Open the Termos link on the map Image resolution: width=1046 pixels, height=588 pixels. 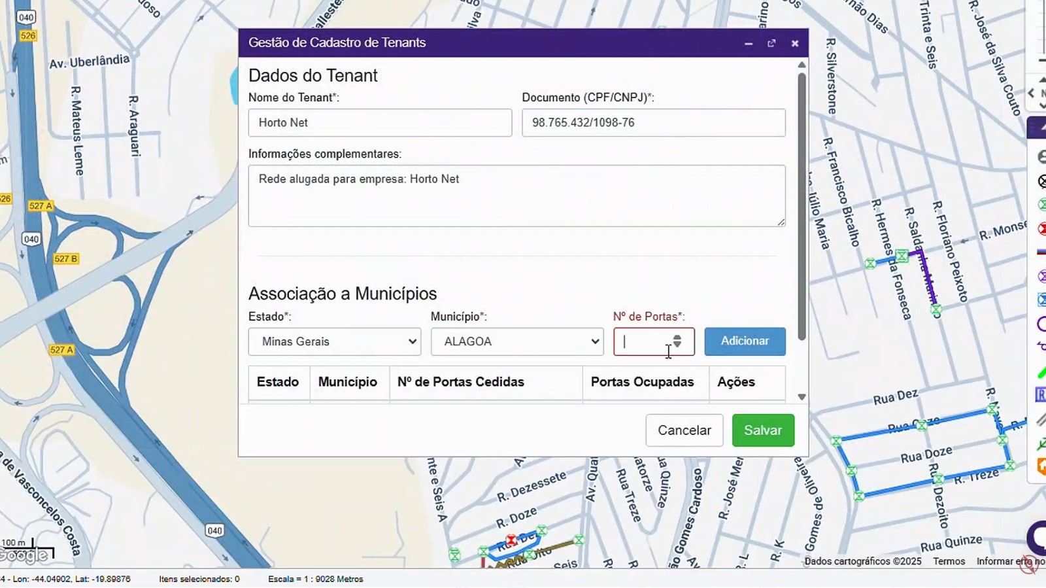[x=949, y=561]
